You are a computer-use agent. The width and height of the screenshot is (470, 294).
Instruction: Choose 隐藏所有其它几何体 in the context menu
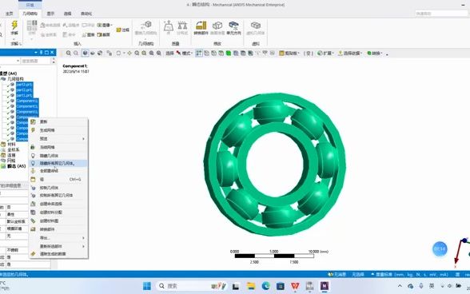[58, 163]
